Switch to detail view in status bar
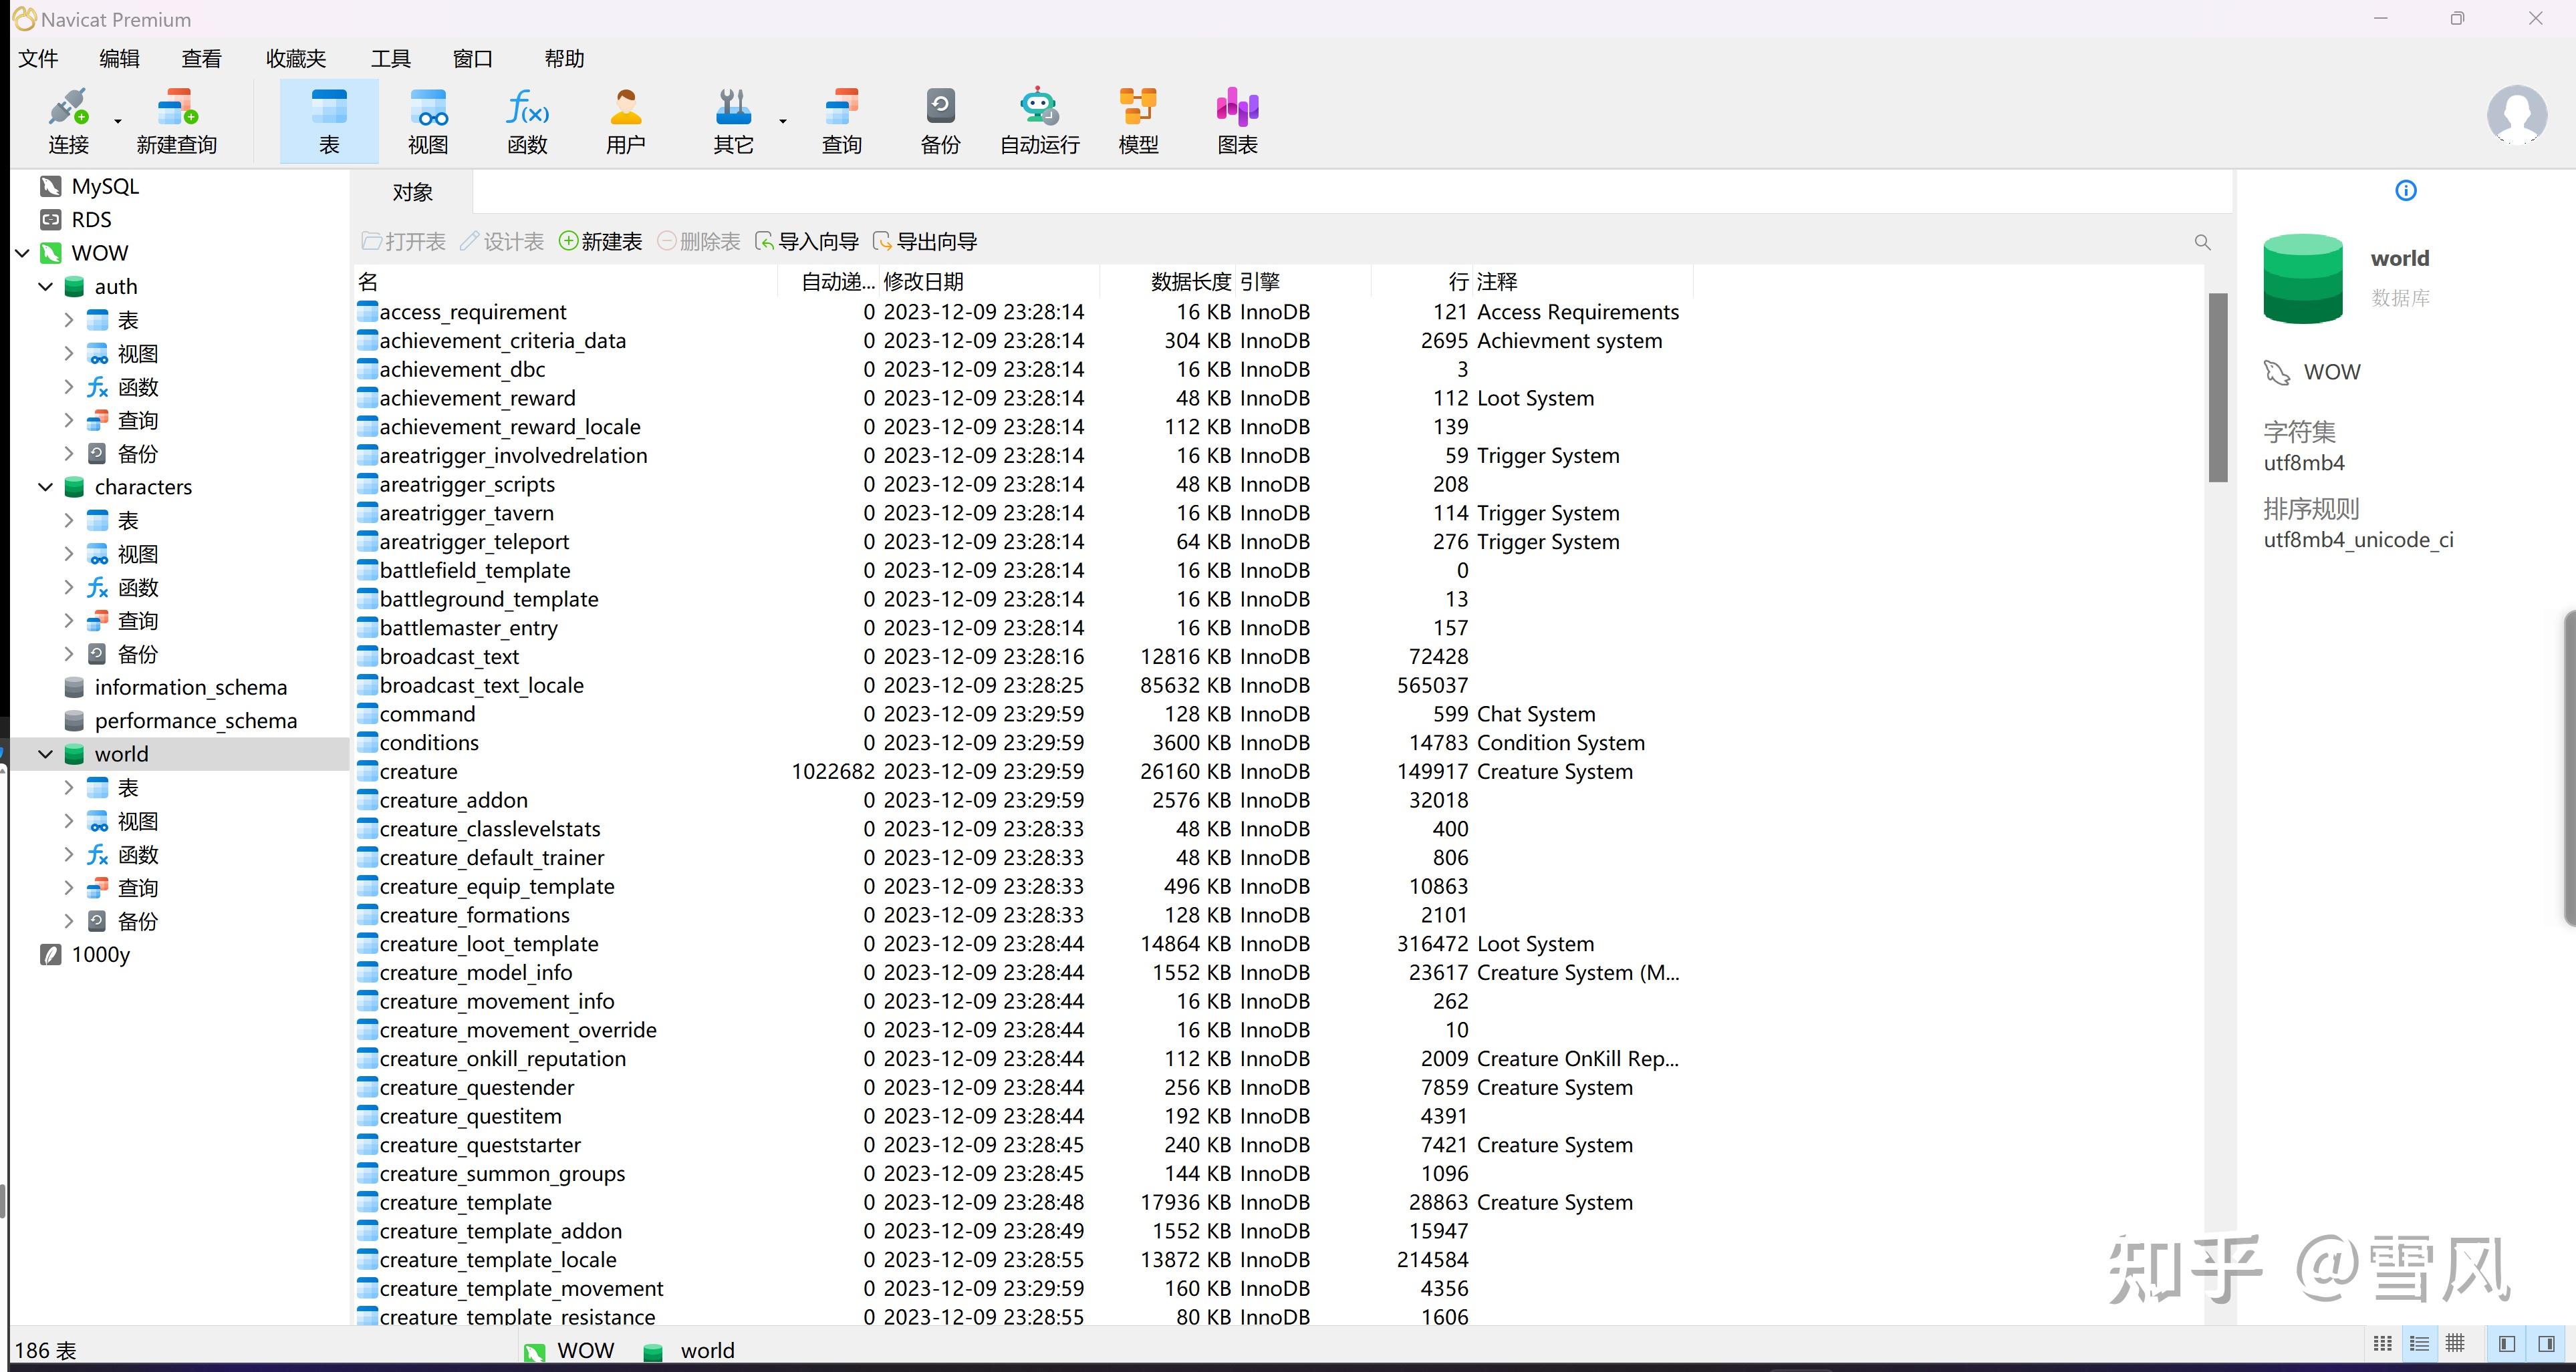2576x1372 pixels. point(2419,1344)
